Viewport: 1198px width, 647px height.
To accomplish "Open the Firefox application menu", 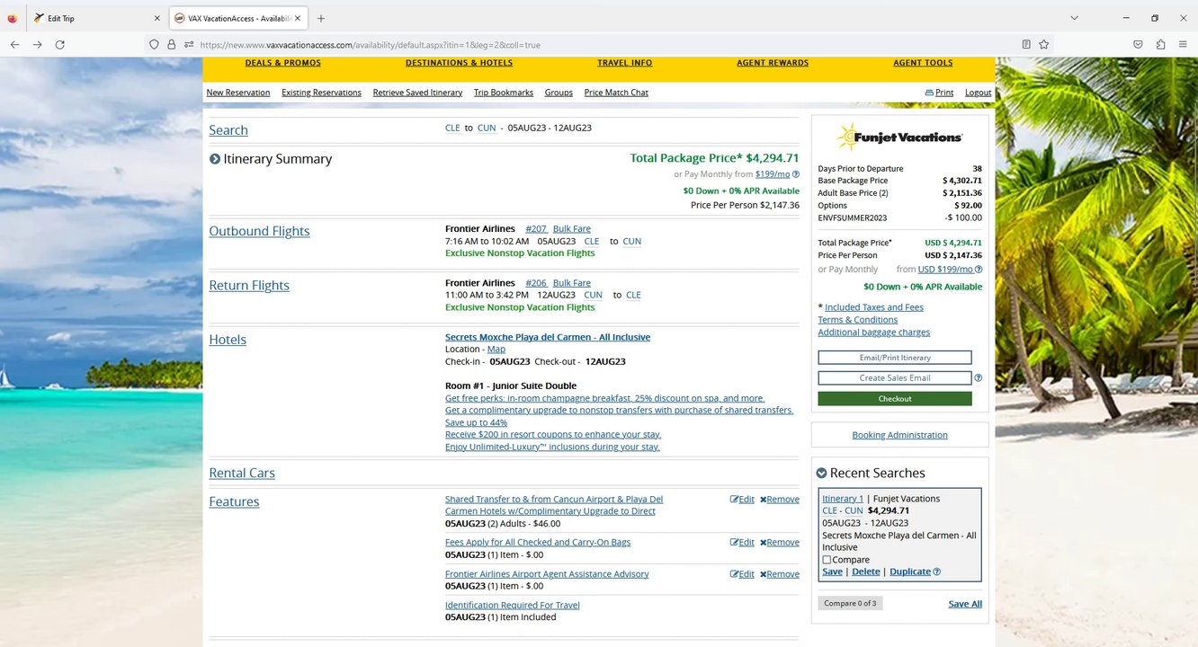I will tap(1183, 44).
